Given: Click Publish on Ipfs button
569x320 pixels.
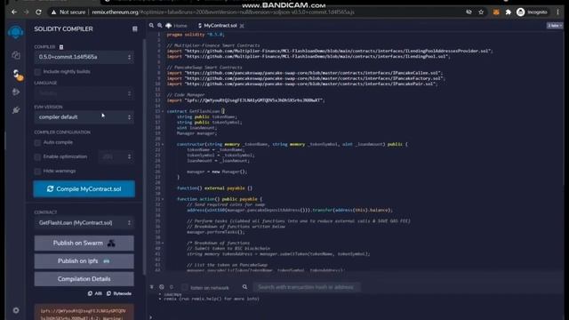Looking at the screenshot, I should point(84,260).
